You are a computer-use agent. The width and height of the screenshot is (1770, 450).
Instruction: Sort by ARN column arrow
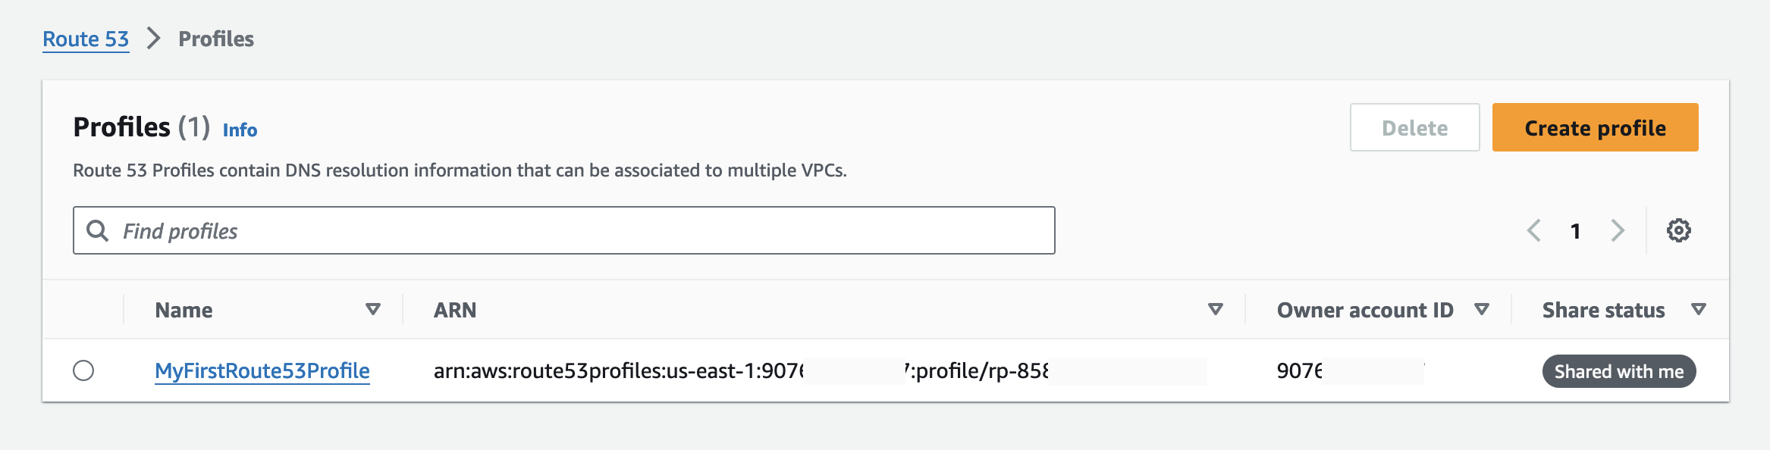click(1216, 309)
